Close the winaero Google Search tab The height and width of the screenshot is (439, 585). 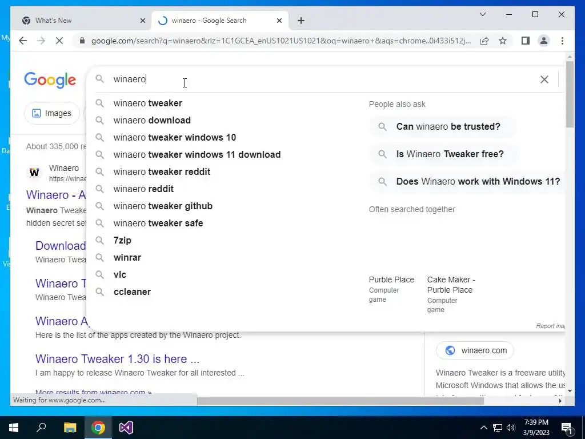[x=279, y=21]
